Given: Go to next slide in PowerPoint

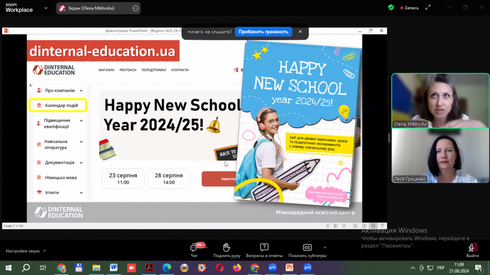Looking at the screenshot, I should (344, 226).
